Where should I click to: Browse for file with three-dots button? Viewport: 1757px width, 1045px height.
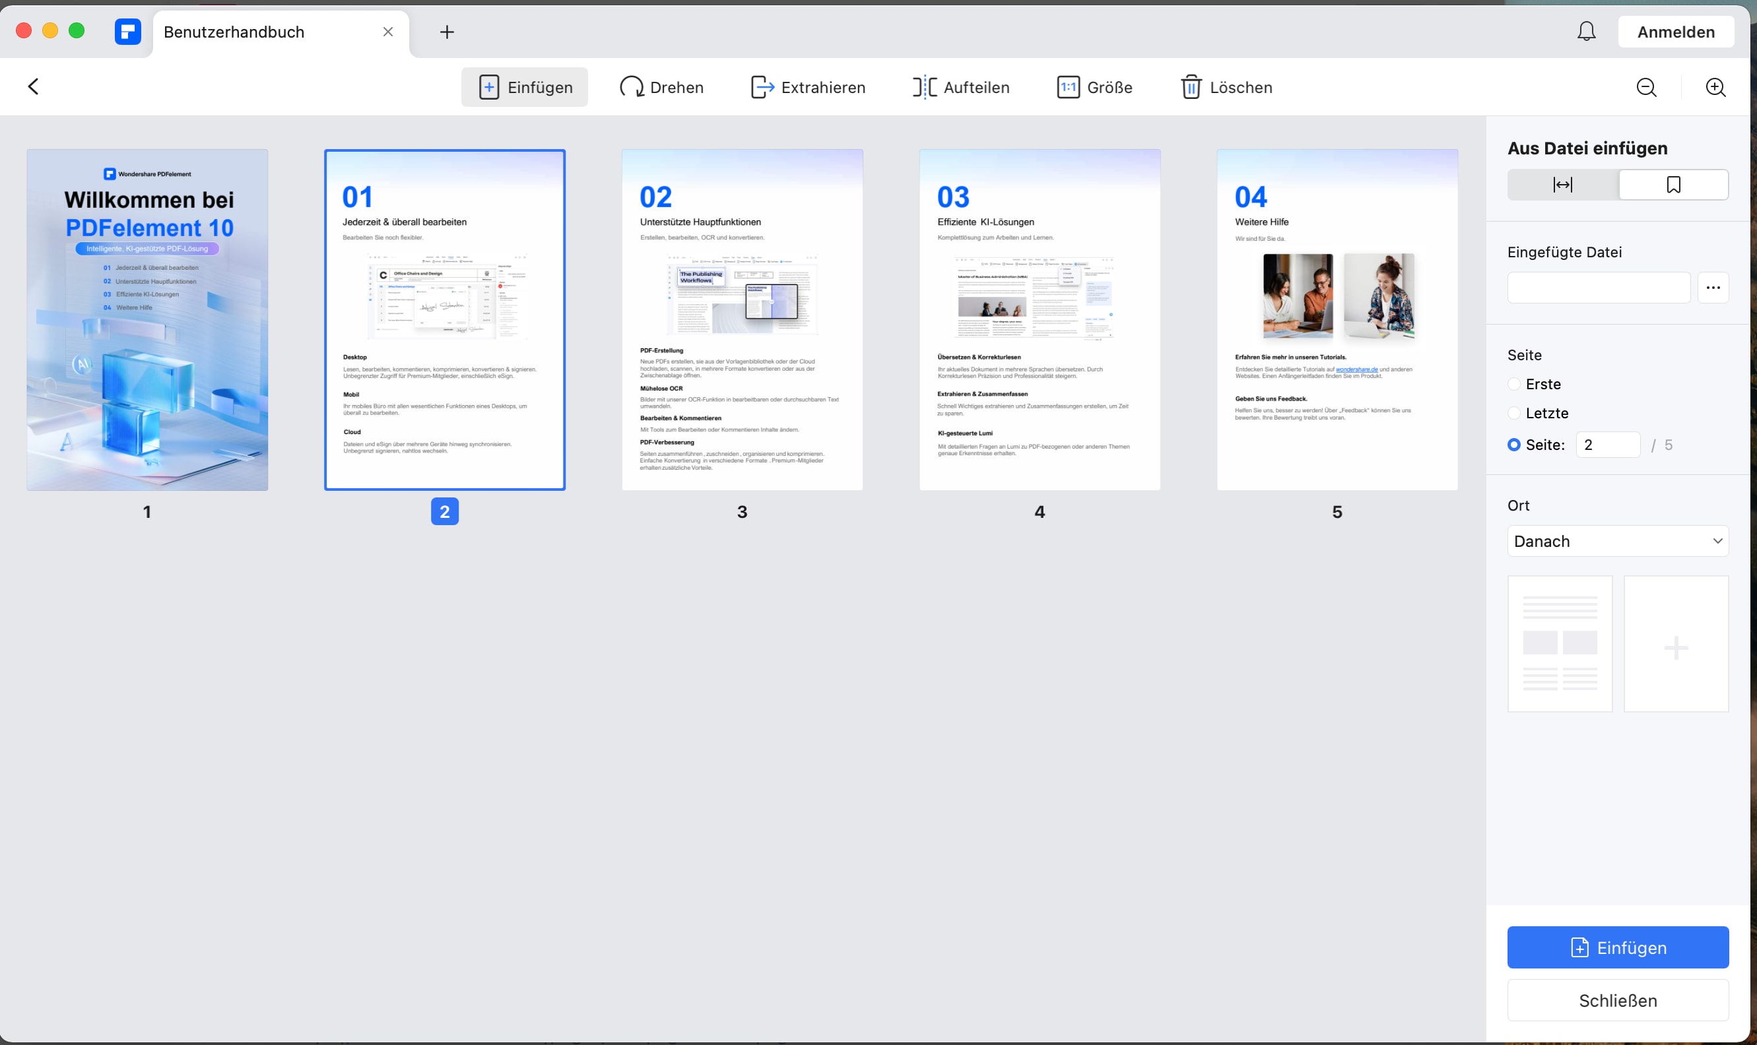1713,287
